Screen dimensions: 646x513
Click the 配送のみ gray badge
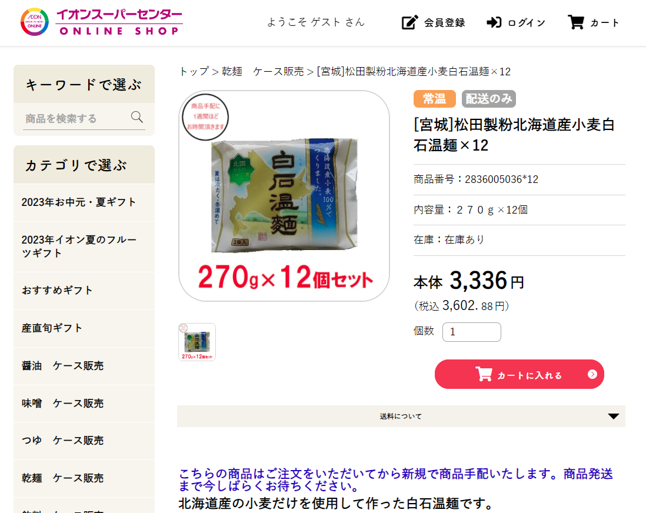tap(489, 99)
